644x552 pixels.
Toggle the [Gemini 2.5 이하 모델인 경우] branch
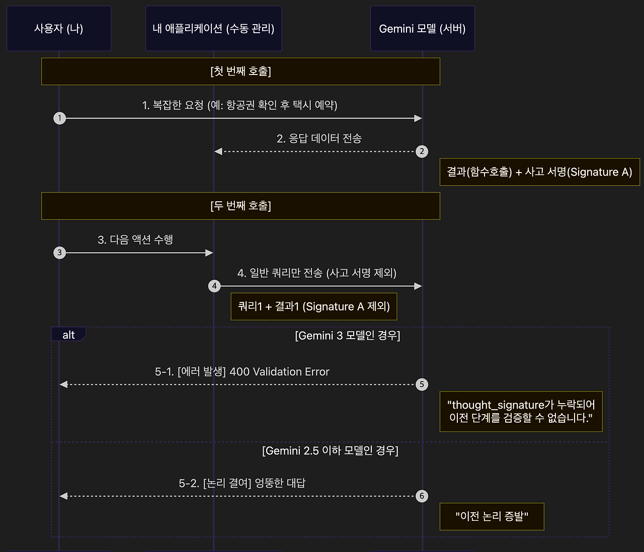pos(331,451)
